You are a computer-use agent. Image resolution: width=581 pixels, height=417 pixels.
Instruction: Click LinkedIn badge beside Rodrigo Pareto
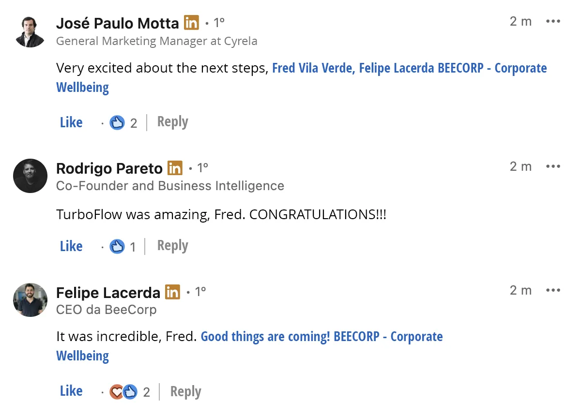[175, 168]
